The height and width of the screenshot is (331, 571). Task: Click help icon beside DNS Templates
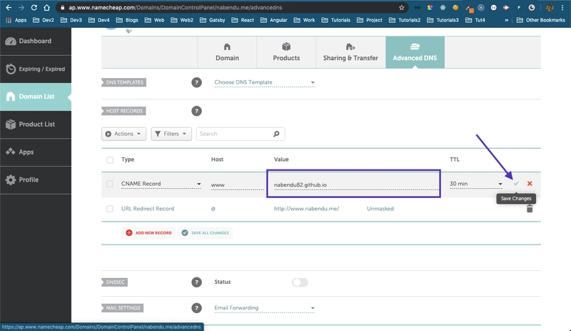click(197, 82)
